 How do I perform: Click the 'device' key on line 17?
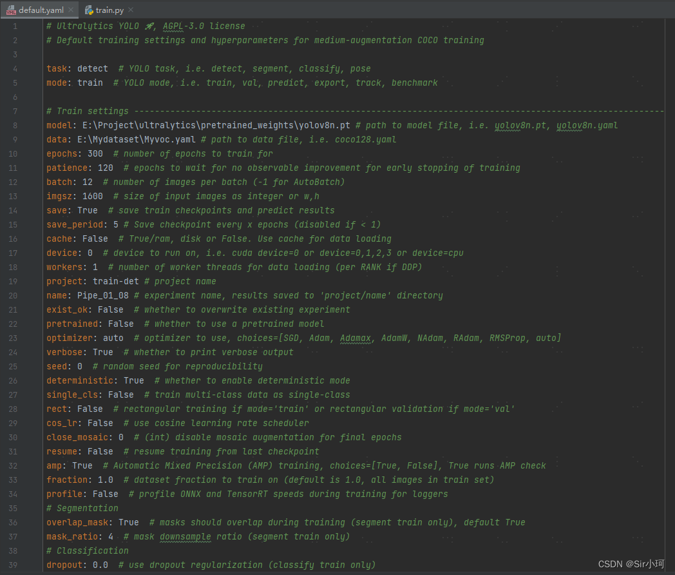point(62,253)
